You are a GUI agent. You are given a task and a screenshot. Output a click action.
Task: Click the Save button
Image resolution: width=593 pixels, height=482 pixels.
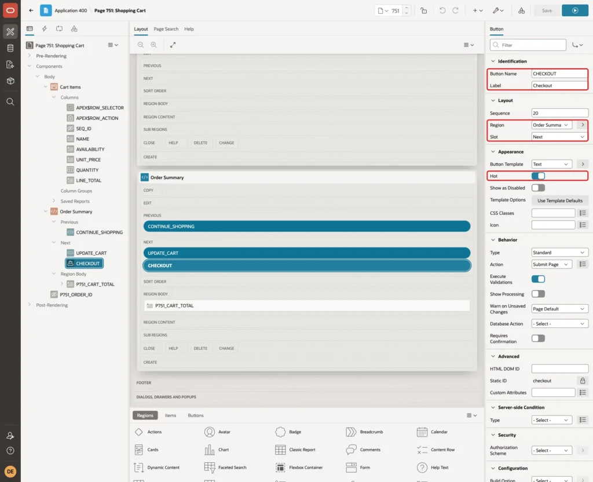(x=547, y=10)
